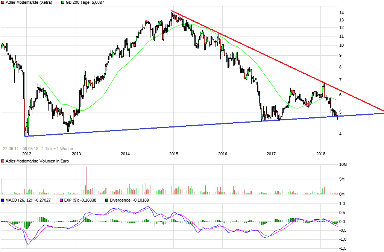Click the 10M volume axis label
This screenshot has width=384, height=252.
[343, 165]
